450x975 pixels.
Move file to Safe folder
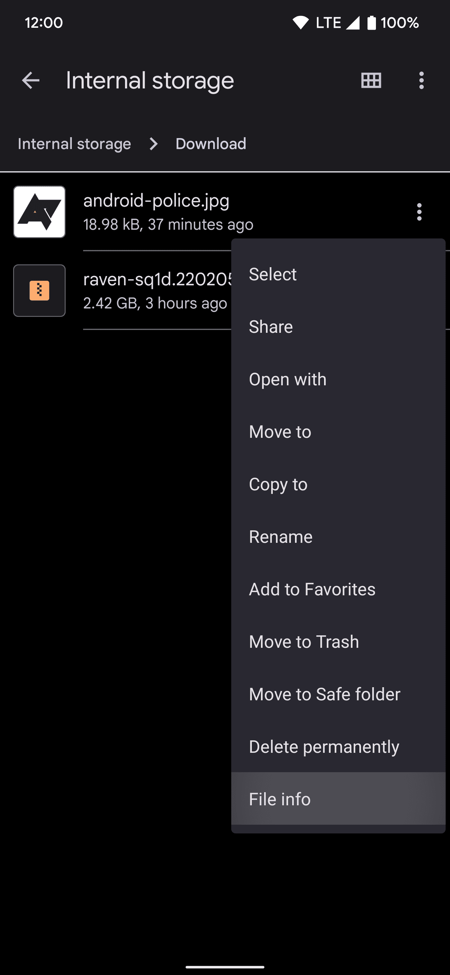tap(324, 694)
